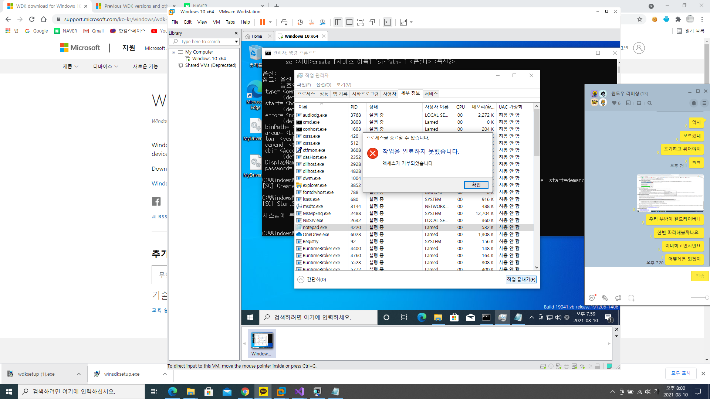Click the Send Ctrl+Alt+Del toolbar icon

[284, 22]
